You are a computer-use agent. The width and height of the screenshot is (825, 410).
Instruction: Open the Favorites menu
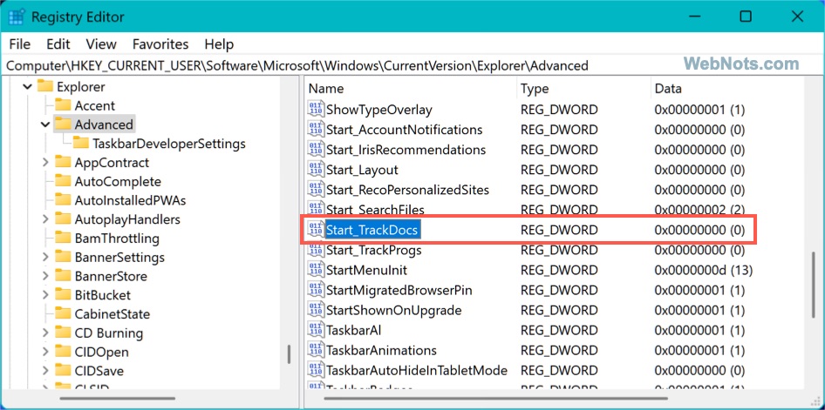pos(160,44)
